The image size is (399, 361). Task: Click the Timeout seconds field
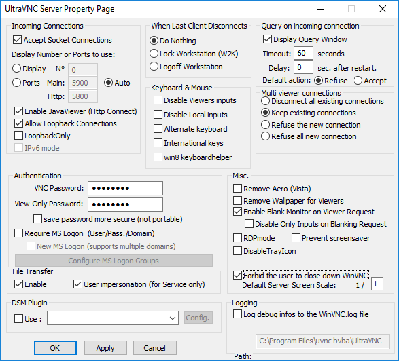303,53
